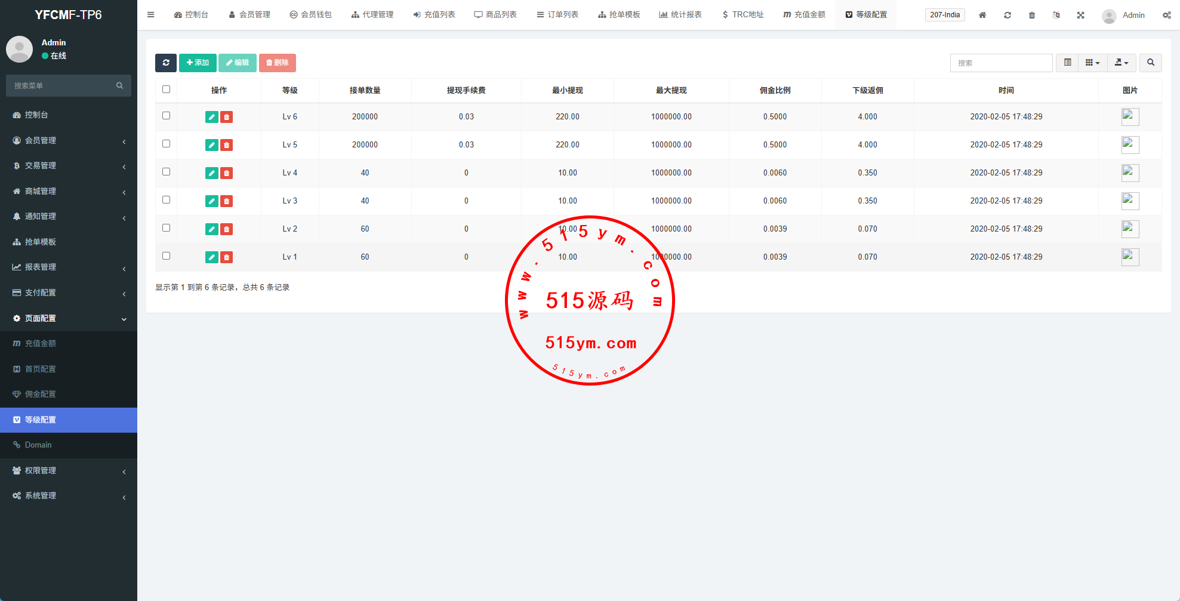Toggle the sidebar with hamburger icon

[151, 15]
